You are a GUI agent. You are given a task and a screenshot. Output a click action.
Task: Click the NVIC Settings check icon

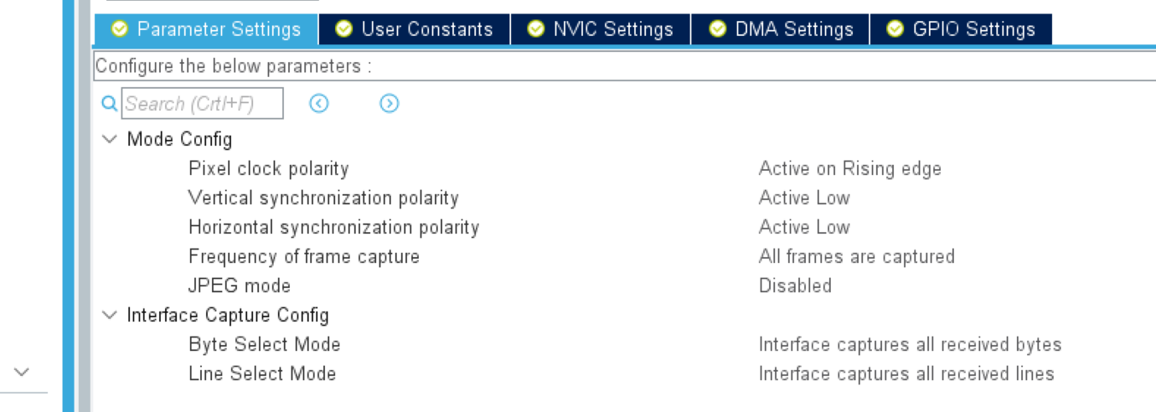click(536, 29)
